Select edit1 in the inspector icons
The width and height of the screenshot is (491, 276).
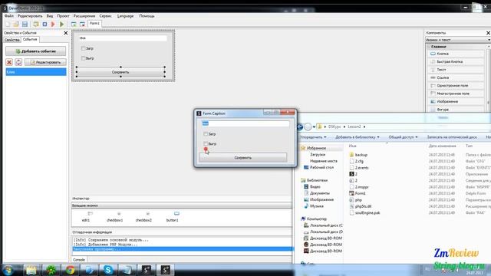click(x=87, y=216)
